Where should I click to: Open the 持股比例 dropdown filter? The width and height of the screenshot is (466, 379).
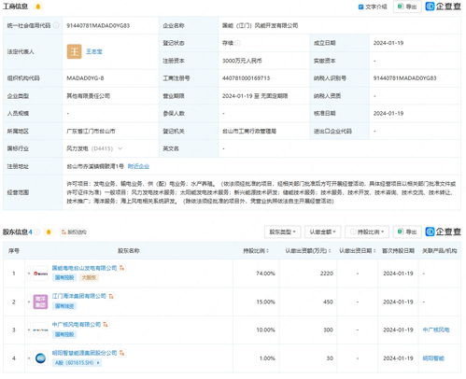click(367, 232)
